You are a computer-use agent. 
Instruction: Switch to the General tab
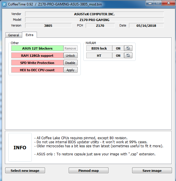pyautogui.click(x=14, y=35)
